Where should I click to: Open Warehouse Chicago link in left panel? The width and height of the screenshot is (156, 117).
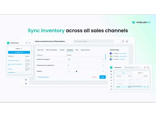pos(14,61)
